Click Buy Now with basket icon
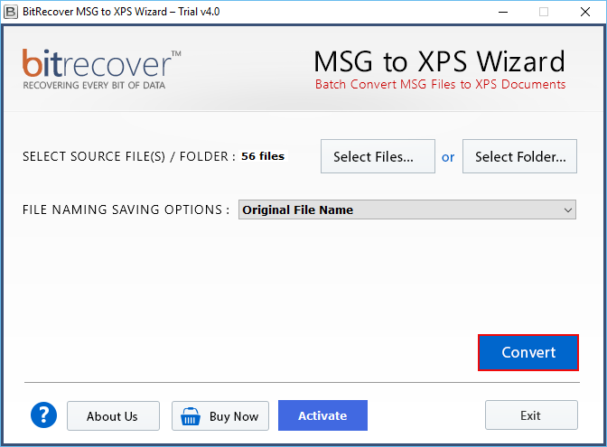Image resolution: width=607 pixels, height=447 pixels. [220, 416]
